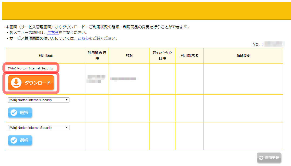Click the blurred start date in first row

pos(96,79)
